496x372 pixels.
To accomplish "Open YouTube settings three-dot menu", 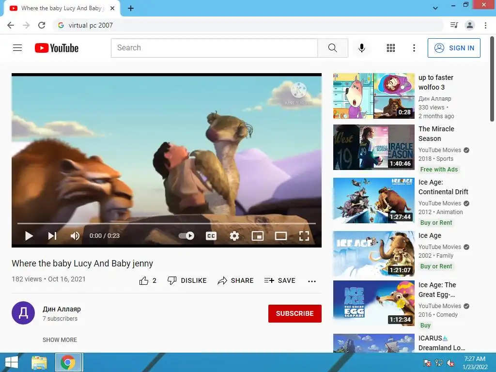I will 414,48.
